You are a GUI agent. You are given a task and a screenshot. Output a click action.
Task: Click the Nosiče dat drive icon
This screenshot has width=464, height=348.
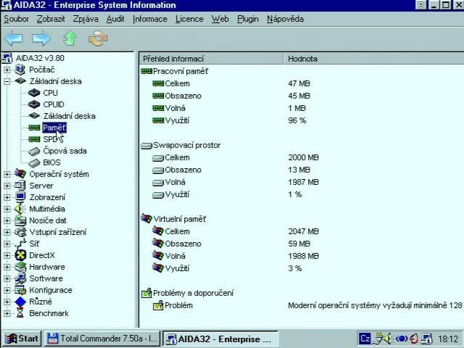20,220
